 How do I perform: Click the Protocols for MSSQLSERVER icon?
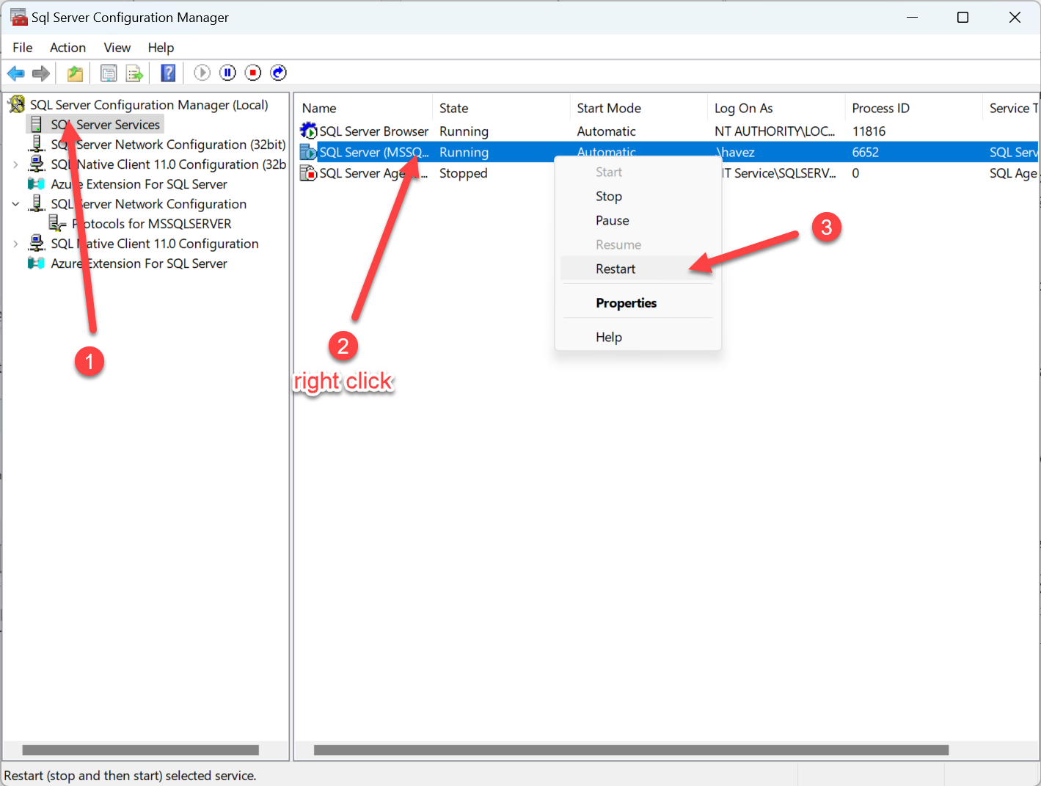pyautogui.click(x=56, y=223)
